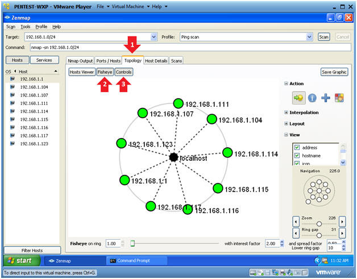Screen dimensions: 357x279
Task: Toggle the icon checkbox in View
Action: pyautogui.click(x=297, y=163)
